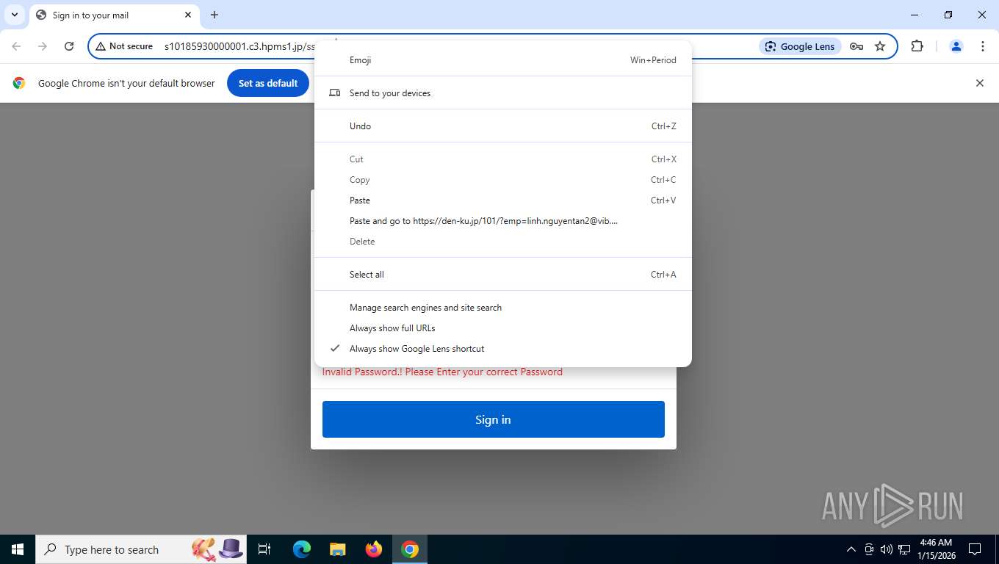Select Cut in the context menu
Viewport: 999px width, 564px height.
tap(503, 159)
